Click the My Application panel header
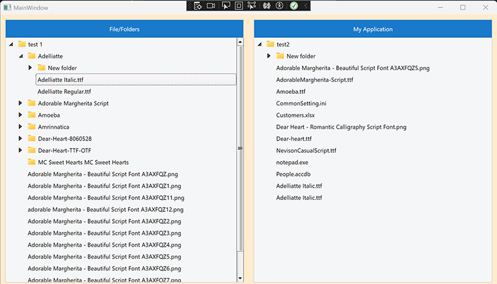The image size is (497, 284). 373,29
